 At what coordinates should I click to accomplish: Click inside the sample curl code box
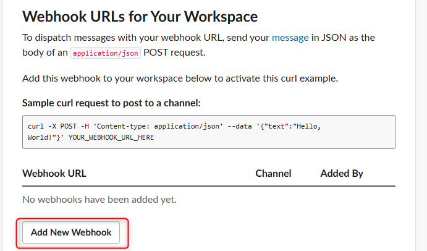click(209, 132)
